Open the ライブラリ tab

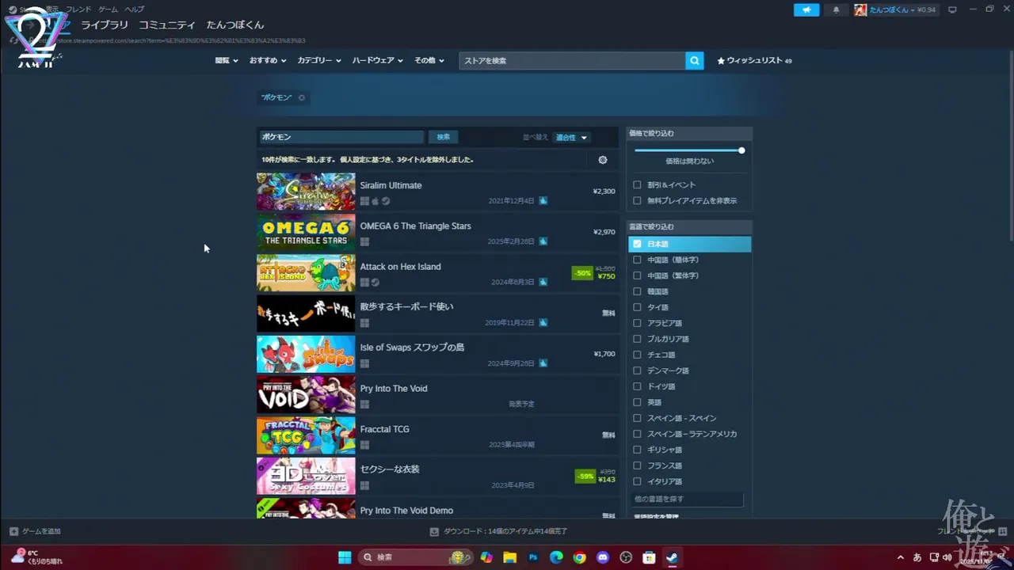105,25
